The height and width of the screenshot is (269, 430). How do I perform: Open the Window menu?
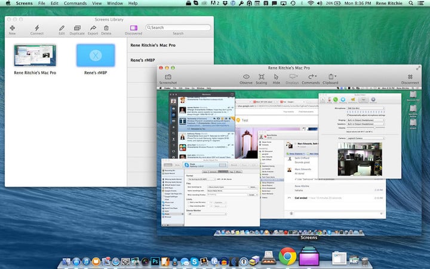(x=115, y=4)
